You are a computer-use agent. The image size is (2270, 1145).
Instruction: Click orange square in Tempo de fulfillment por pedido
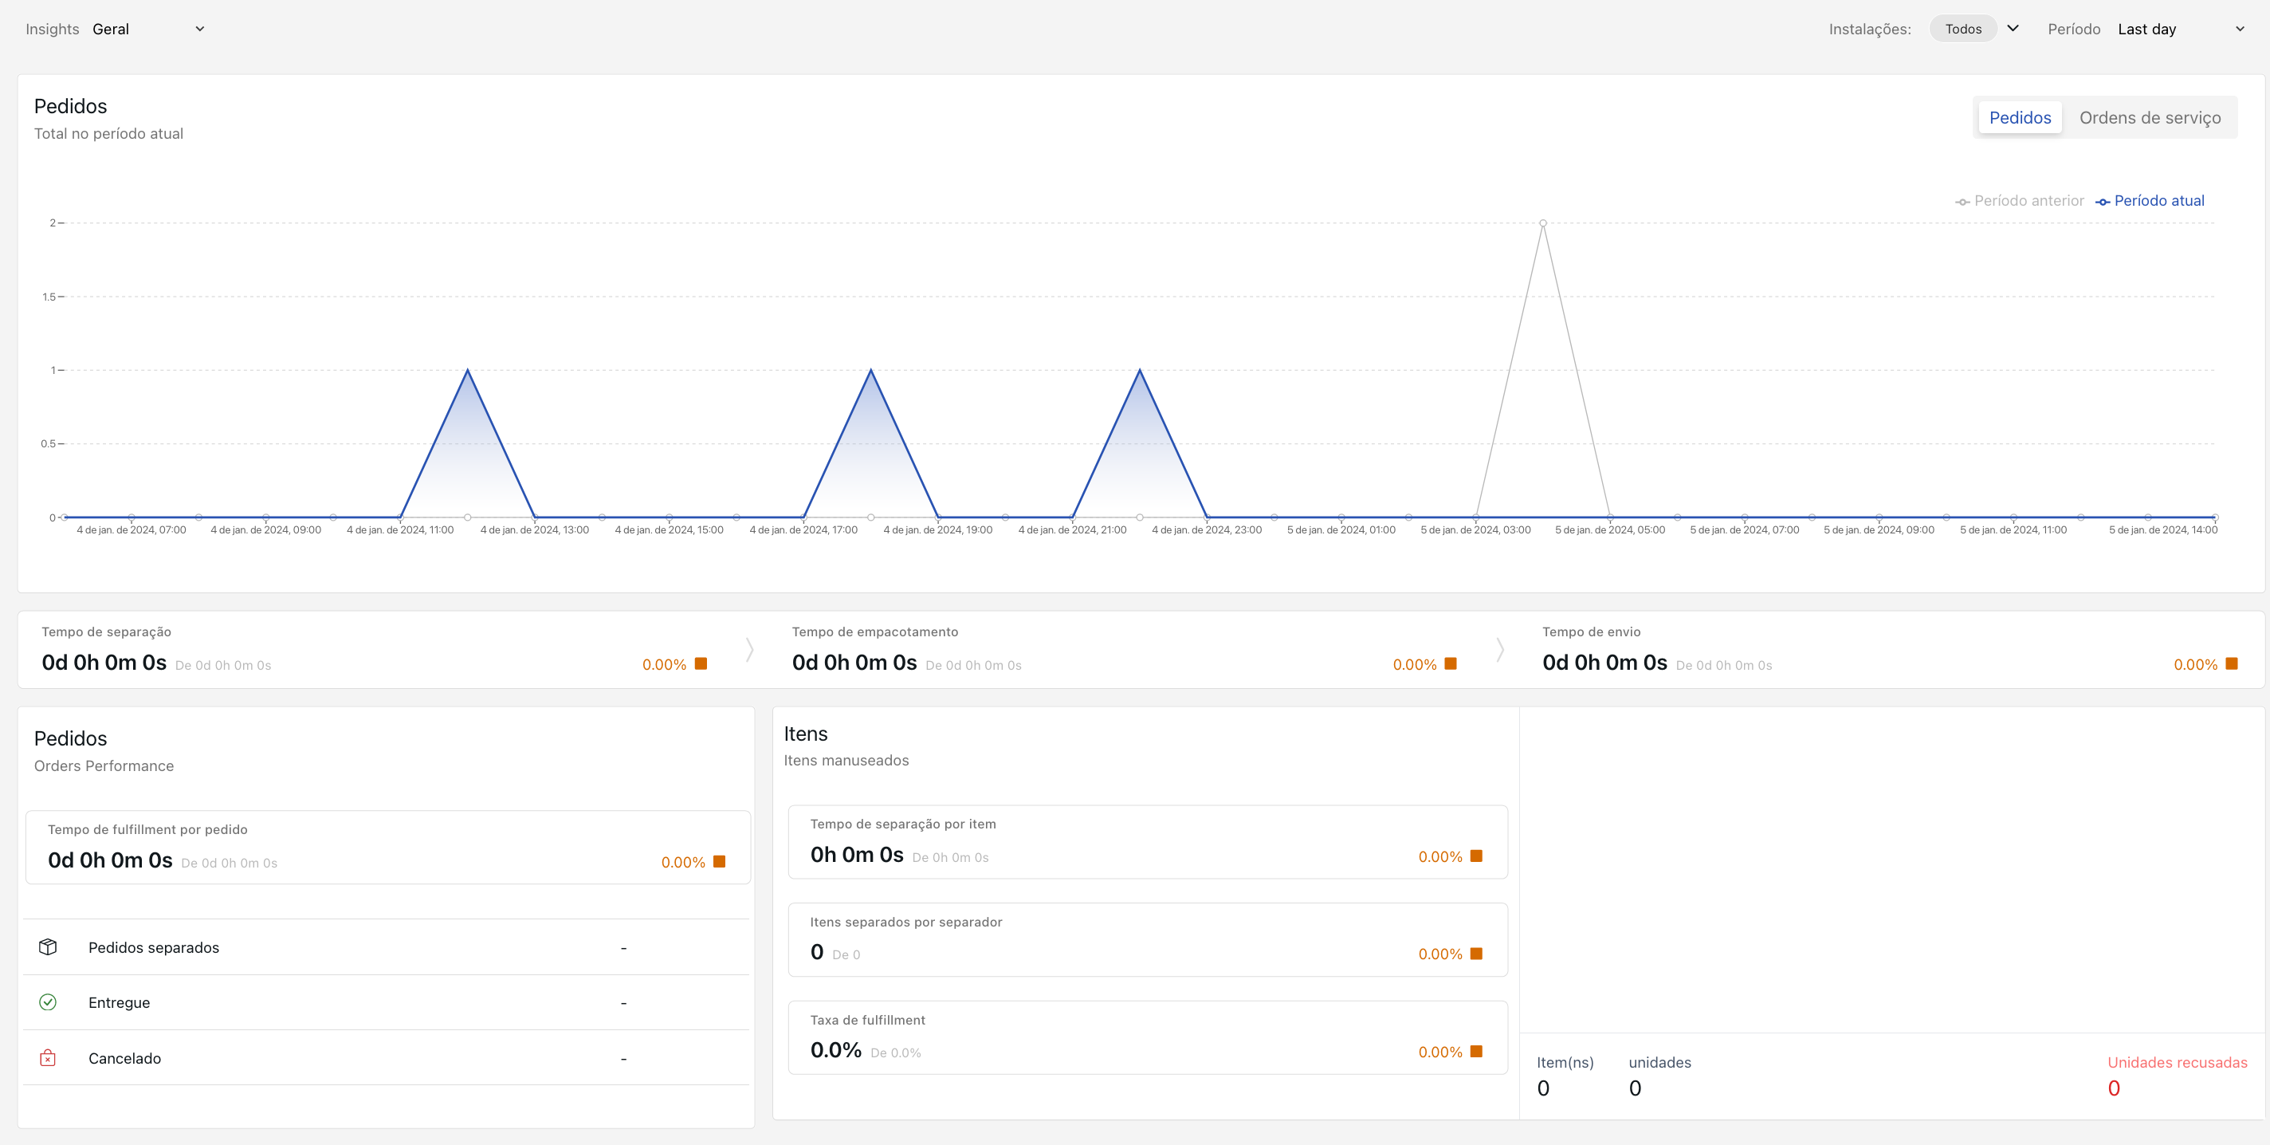tap(719, 861)
